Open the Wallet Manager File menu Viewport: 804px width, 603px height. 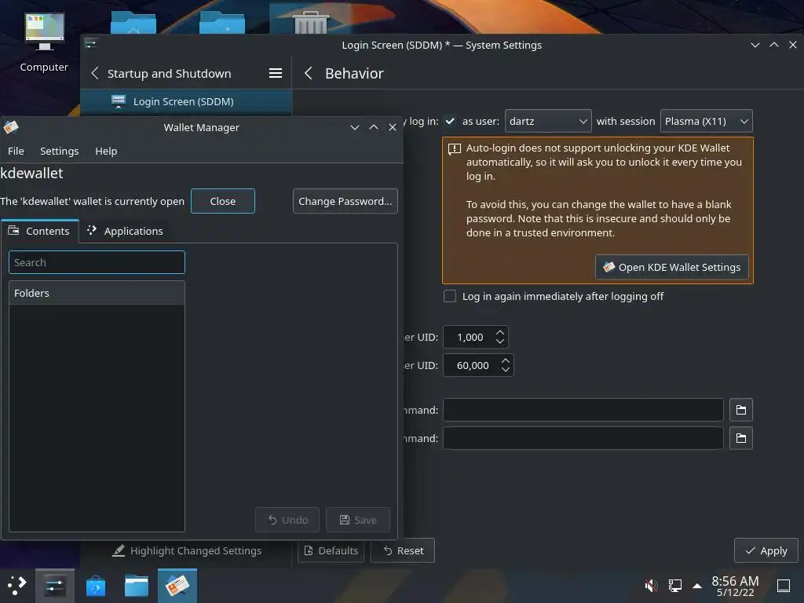[16, 151]
